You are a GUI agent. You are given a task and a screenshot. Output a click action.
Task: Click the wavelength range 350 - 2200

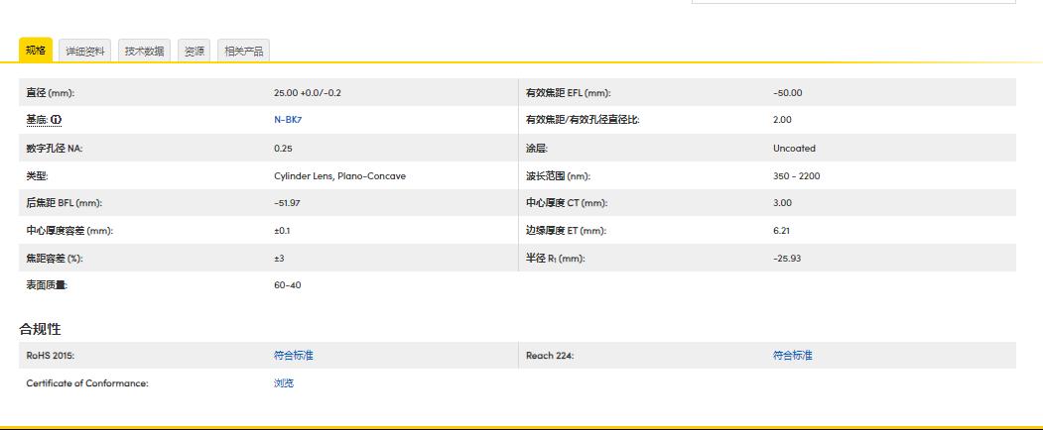click(x=796, y=176)
